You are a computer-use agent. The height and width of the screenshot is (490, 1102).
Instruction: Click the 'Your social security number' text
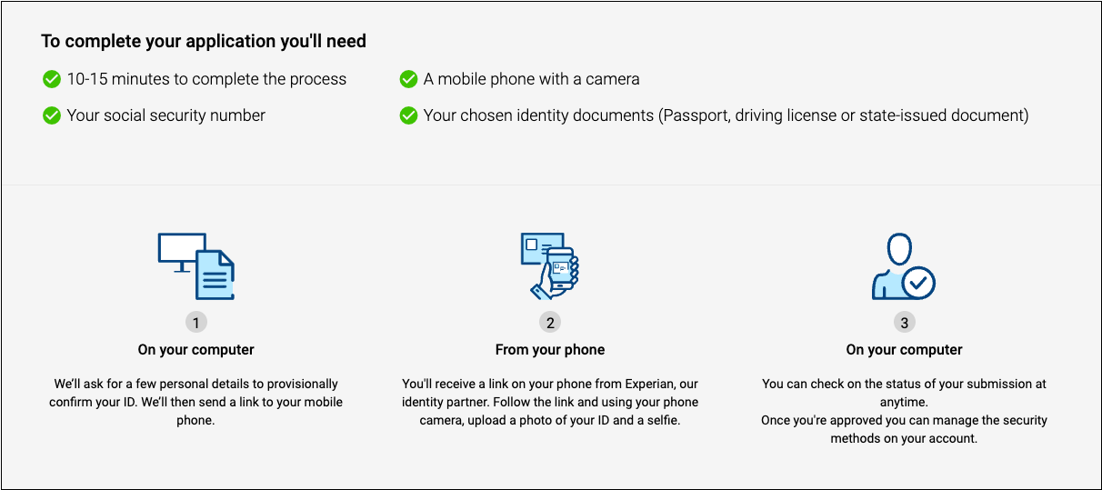(x=166, y=115)
